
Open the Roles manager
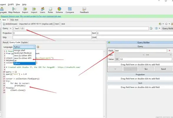pos(50,10)
